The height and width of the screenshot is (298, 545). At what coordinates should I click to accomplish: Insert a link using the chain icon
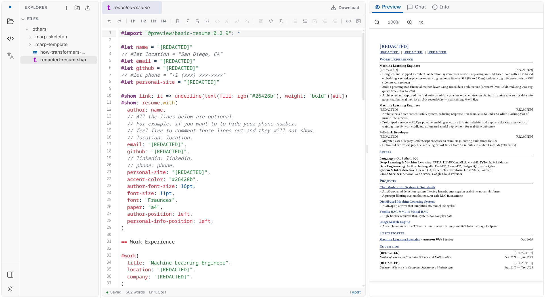[x=348, y=21]
